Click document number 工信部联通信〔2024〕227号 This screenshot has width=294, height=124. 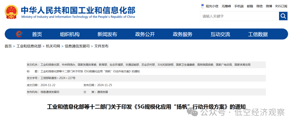click(58, 78)
